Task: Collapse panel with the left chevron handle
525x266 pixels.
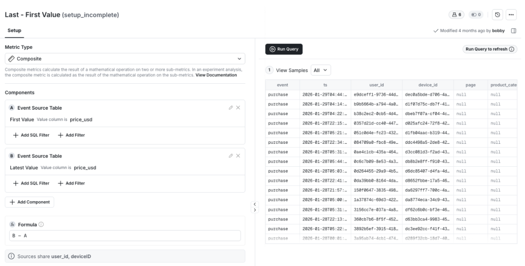Action: pos(255,204)
